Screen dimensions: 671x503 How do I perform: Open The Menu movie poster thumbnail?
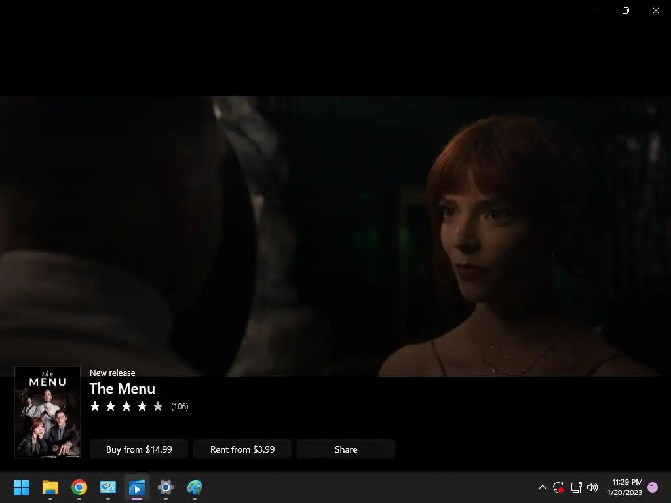point(47,413)
